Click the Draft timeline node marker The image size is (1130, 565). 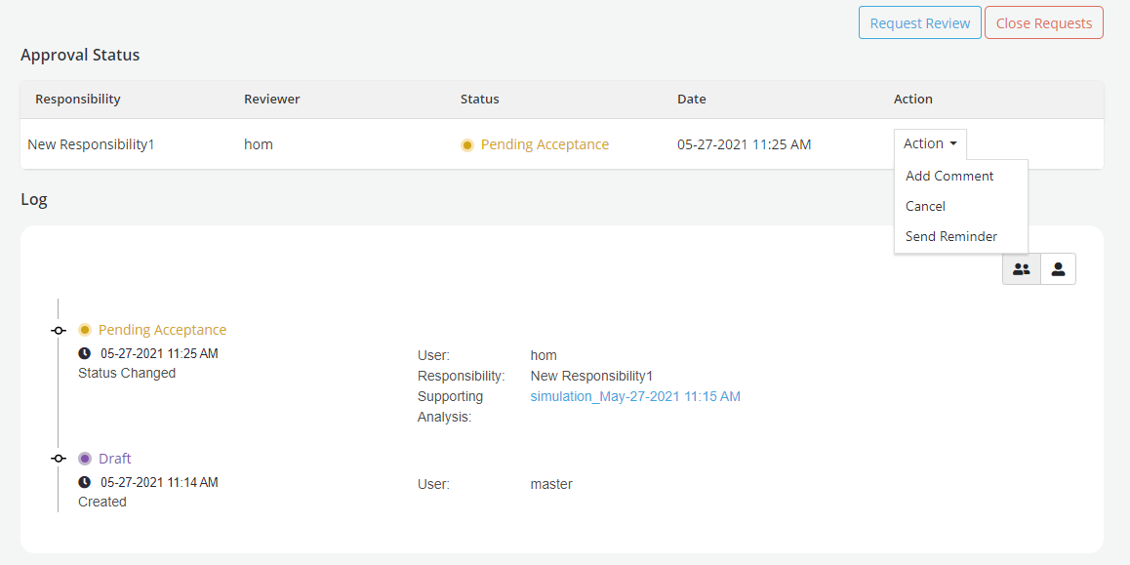click(x=59, y=459)
